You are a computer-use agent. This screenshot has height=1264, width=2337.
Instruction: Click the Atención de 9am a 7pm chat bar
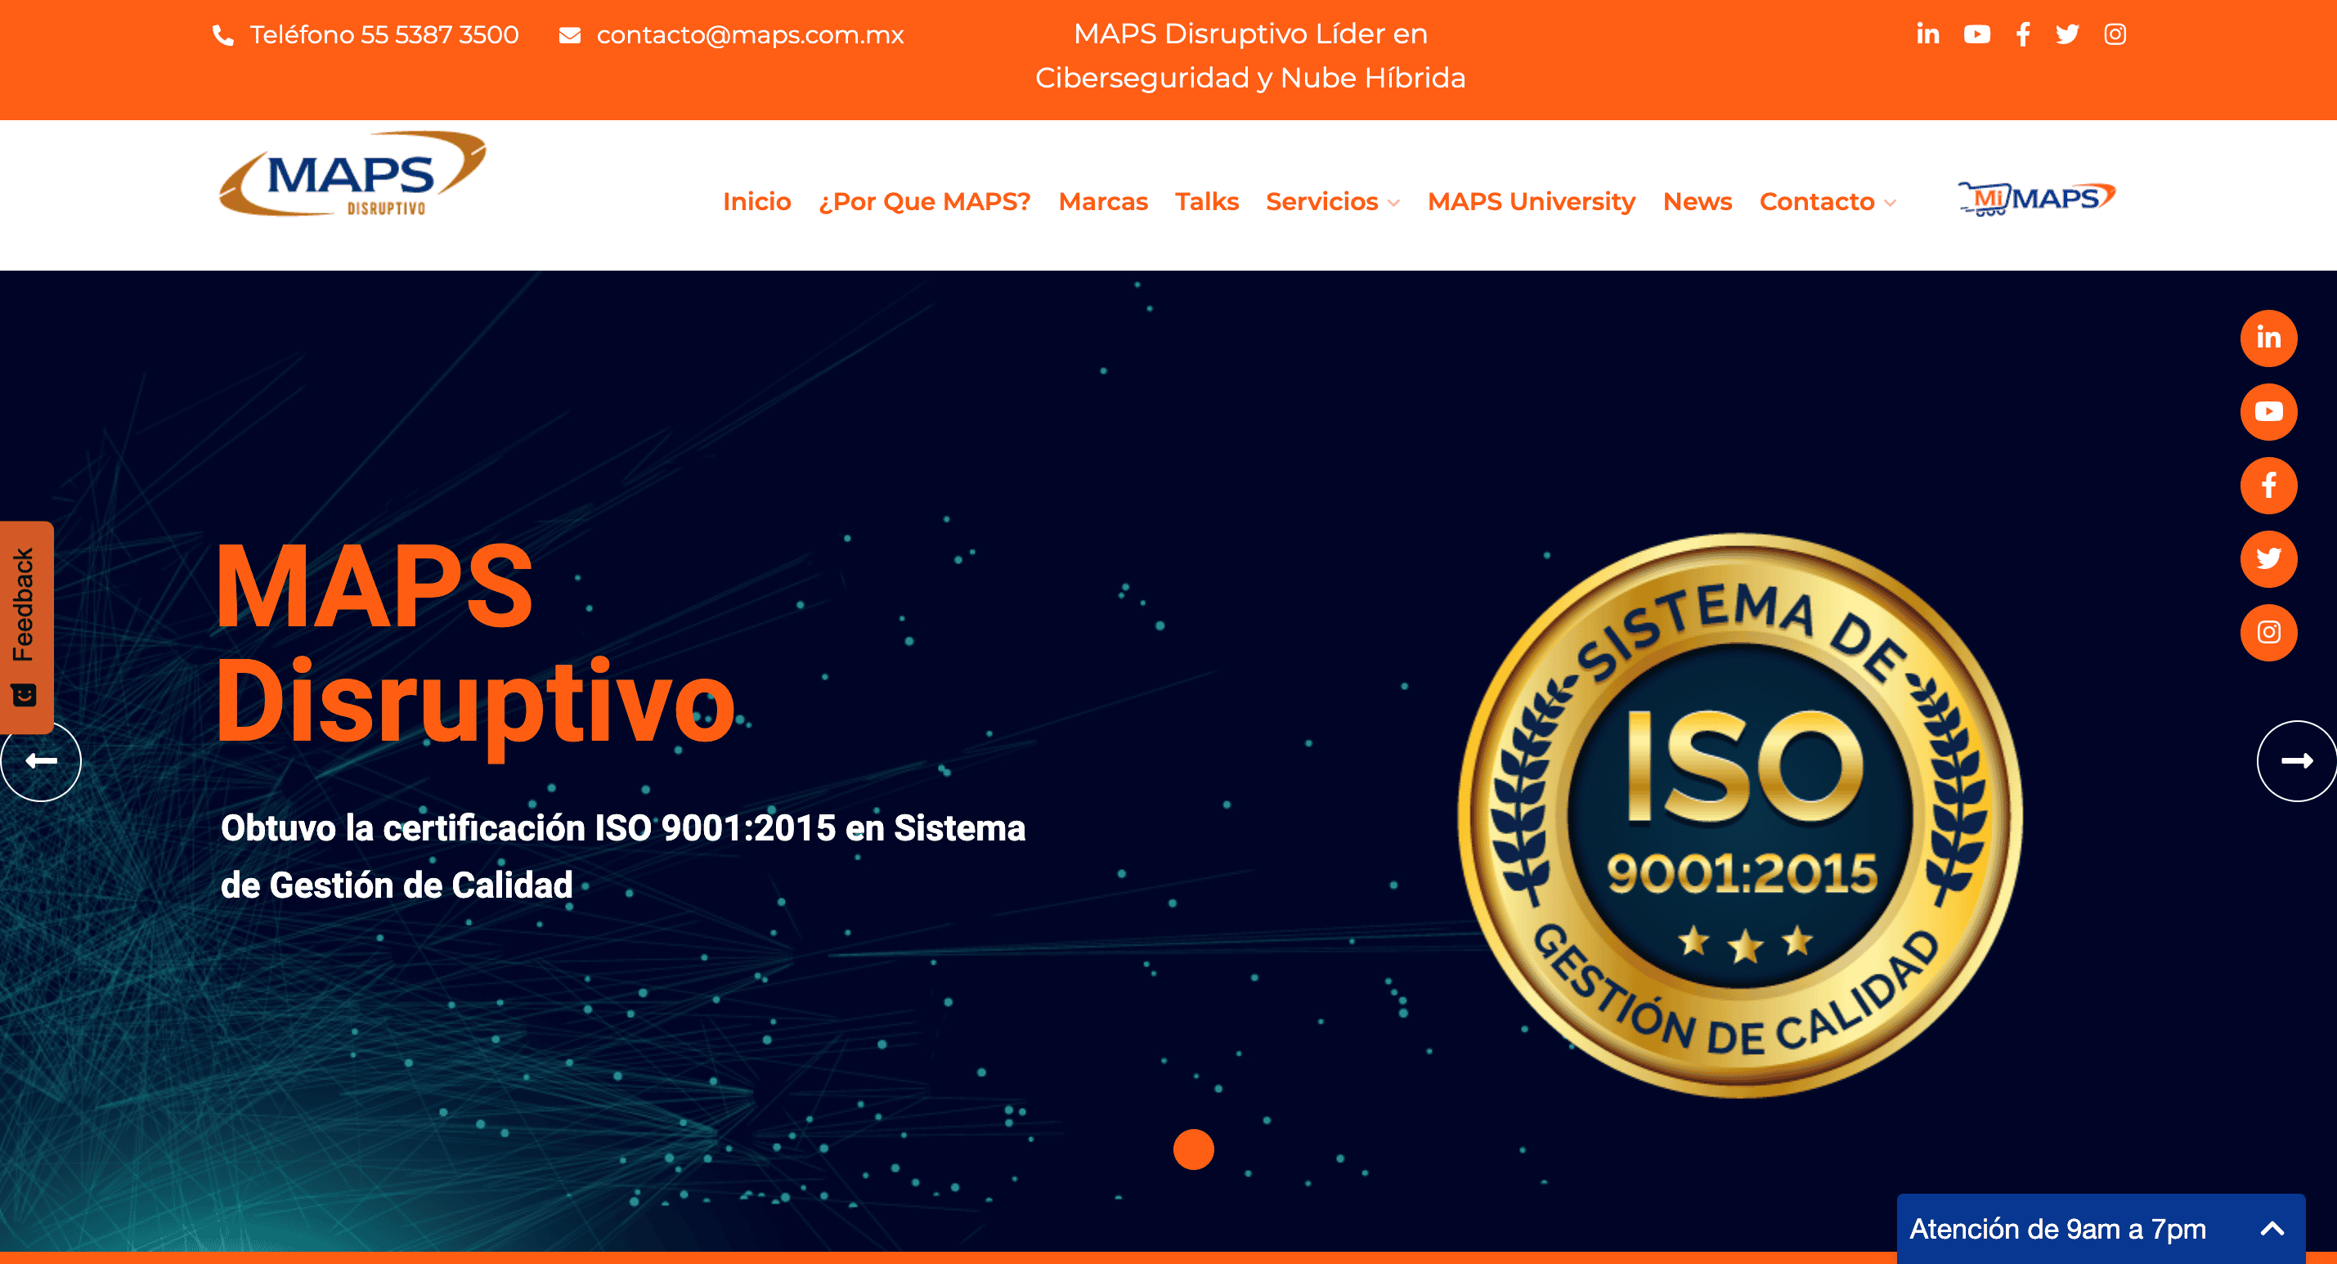[x=2102, y=1229]
